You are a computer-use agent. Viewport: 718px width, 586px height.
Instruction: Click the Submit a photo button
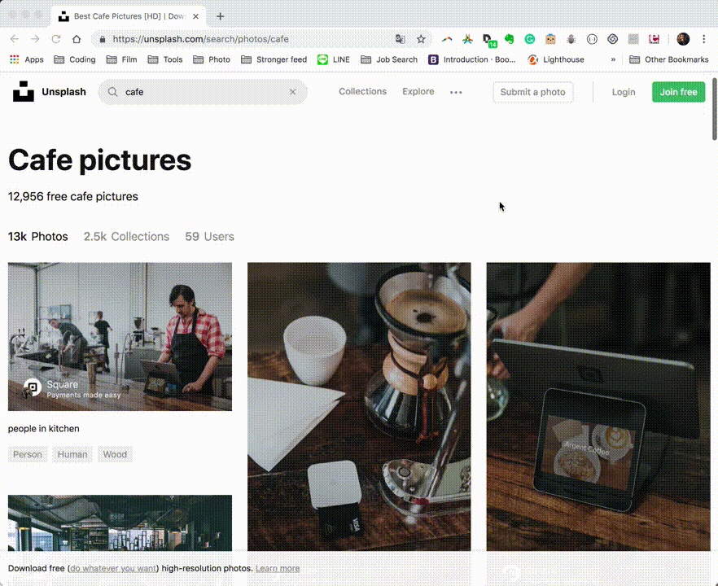click(532, 92)
